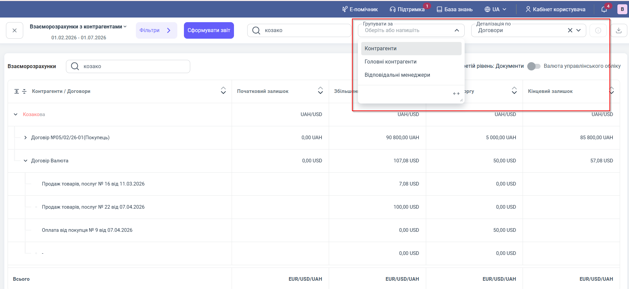
Task: Clear the Деталізація по Договори value
Action: click(570, 30)
